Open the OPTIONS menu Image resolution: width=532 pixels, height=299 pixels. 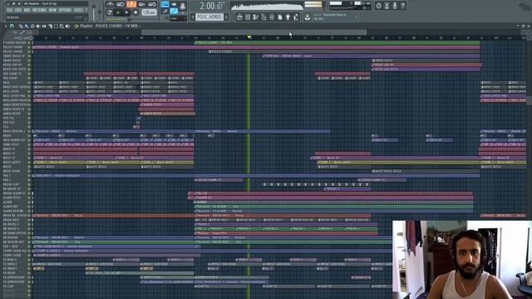click(x=65, y=10)
